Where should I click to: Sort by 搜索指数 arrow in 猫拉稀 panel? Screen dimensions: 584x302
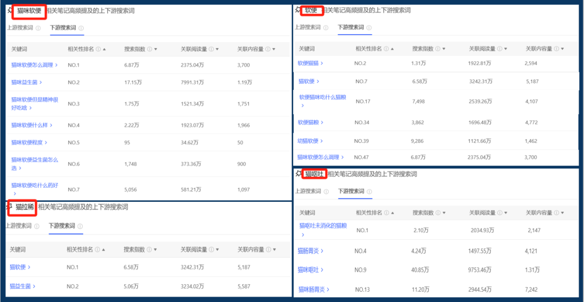point(155,250)
